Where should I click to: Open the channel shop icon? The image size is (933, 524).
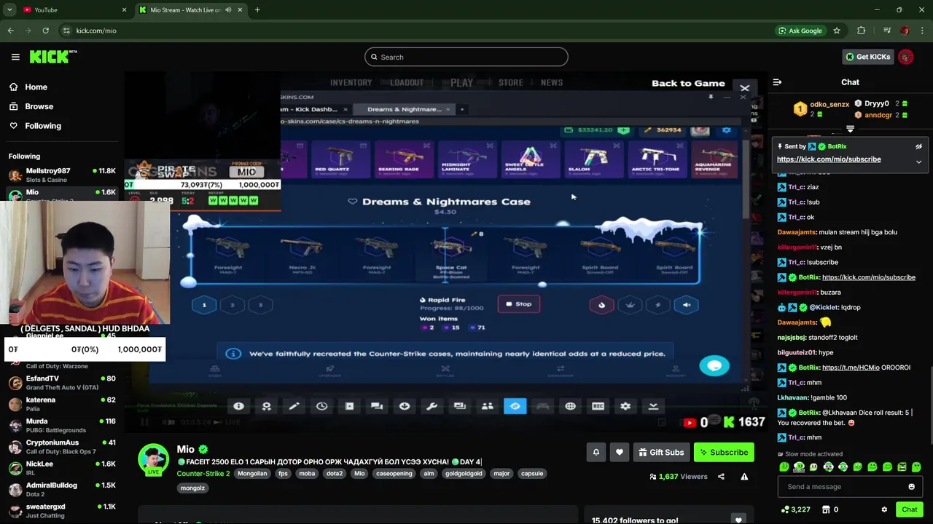pyautogui.click(x=826, y=509)
